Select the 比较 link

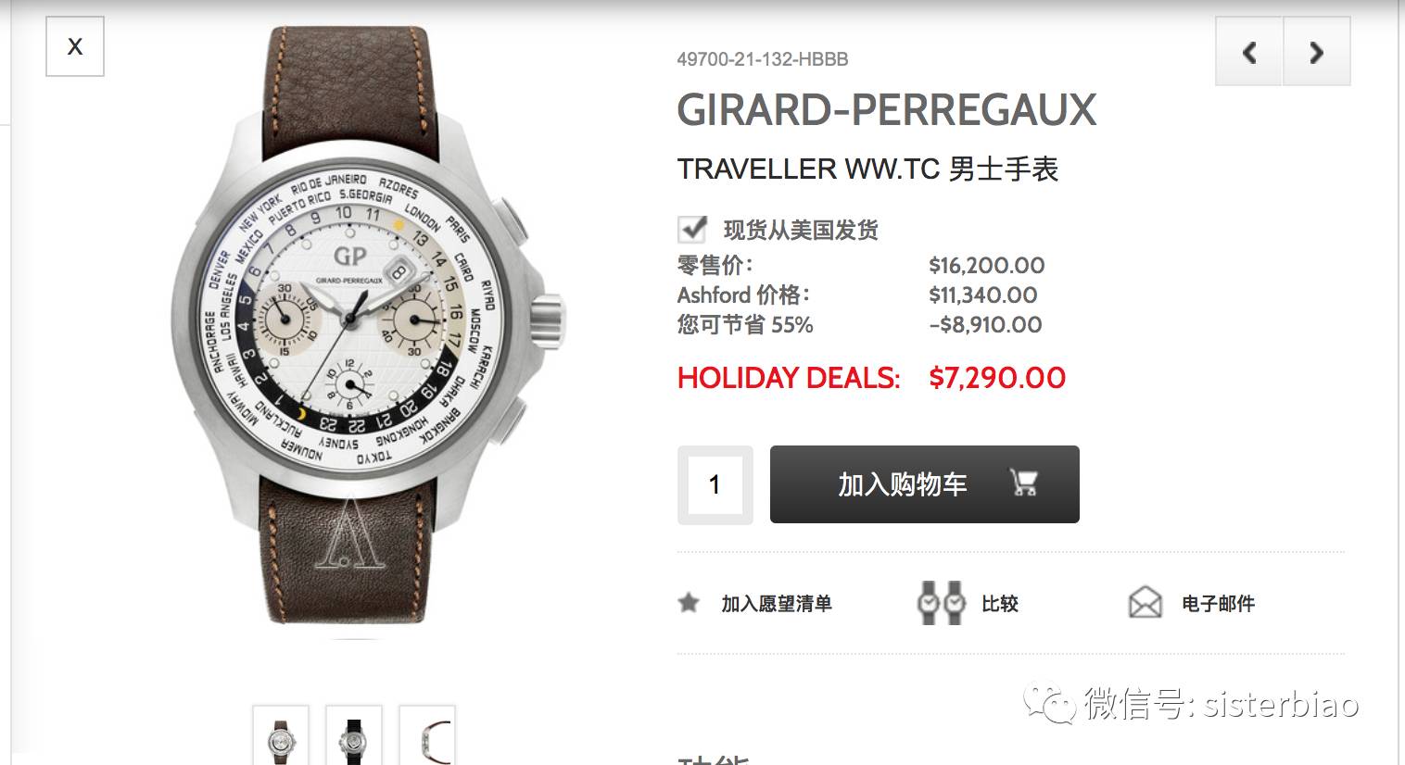(x=1000, y=604)
